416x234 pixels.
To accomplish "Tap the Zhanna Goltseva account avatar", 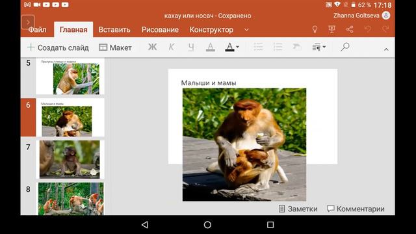I will (x=385, y=16).
